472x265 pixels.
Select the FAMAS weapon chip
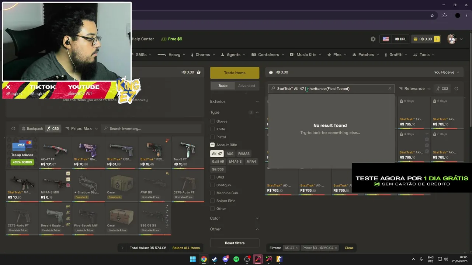244,153
